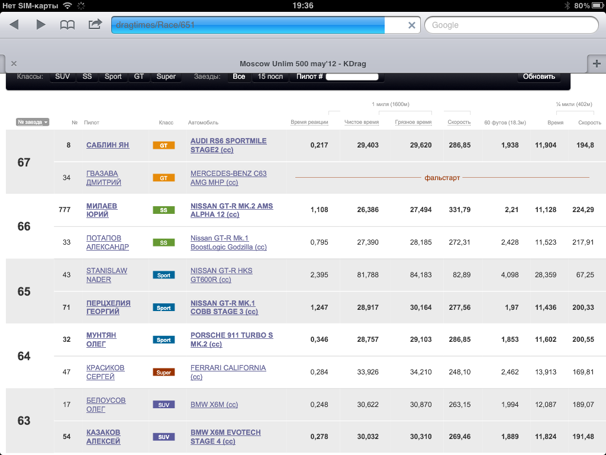Open FERRARI CALIFORNIA car link
This screenshot has height=455, width=606.
(228, 372)
